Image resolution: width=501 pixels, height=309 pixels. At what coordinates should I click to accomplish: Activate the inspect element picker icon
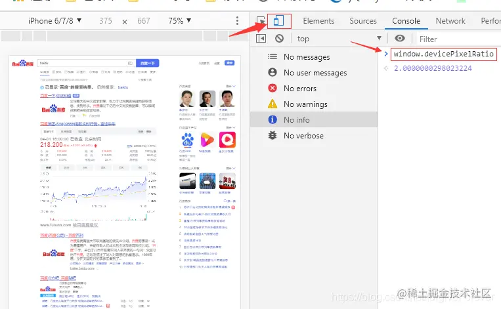[261, 21]
